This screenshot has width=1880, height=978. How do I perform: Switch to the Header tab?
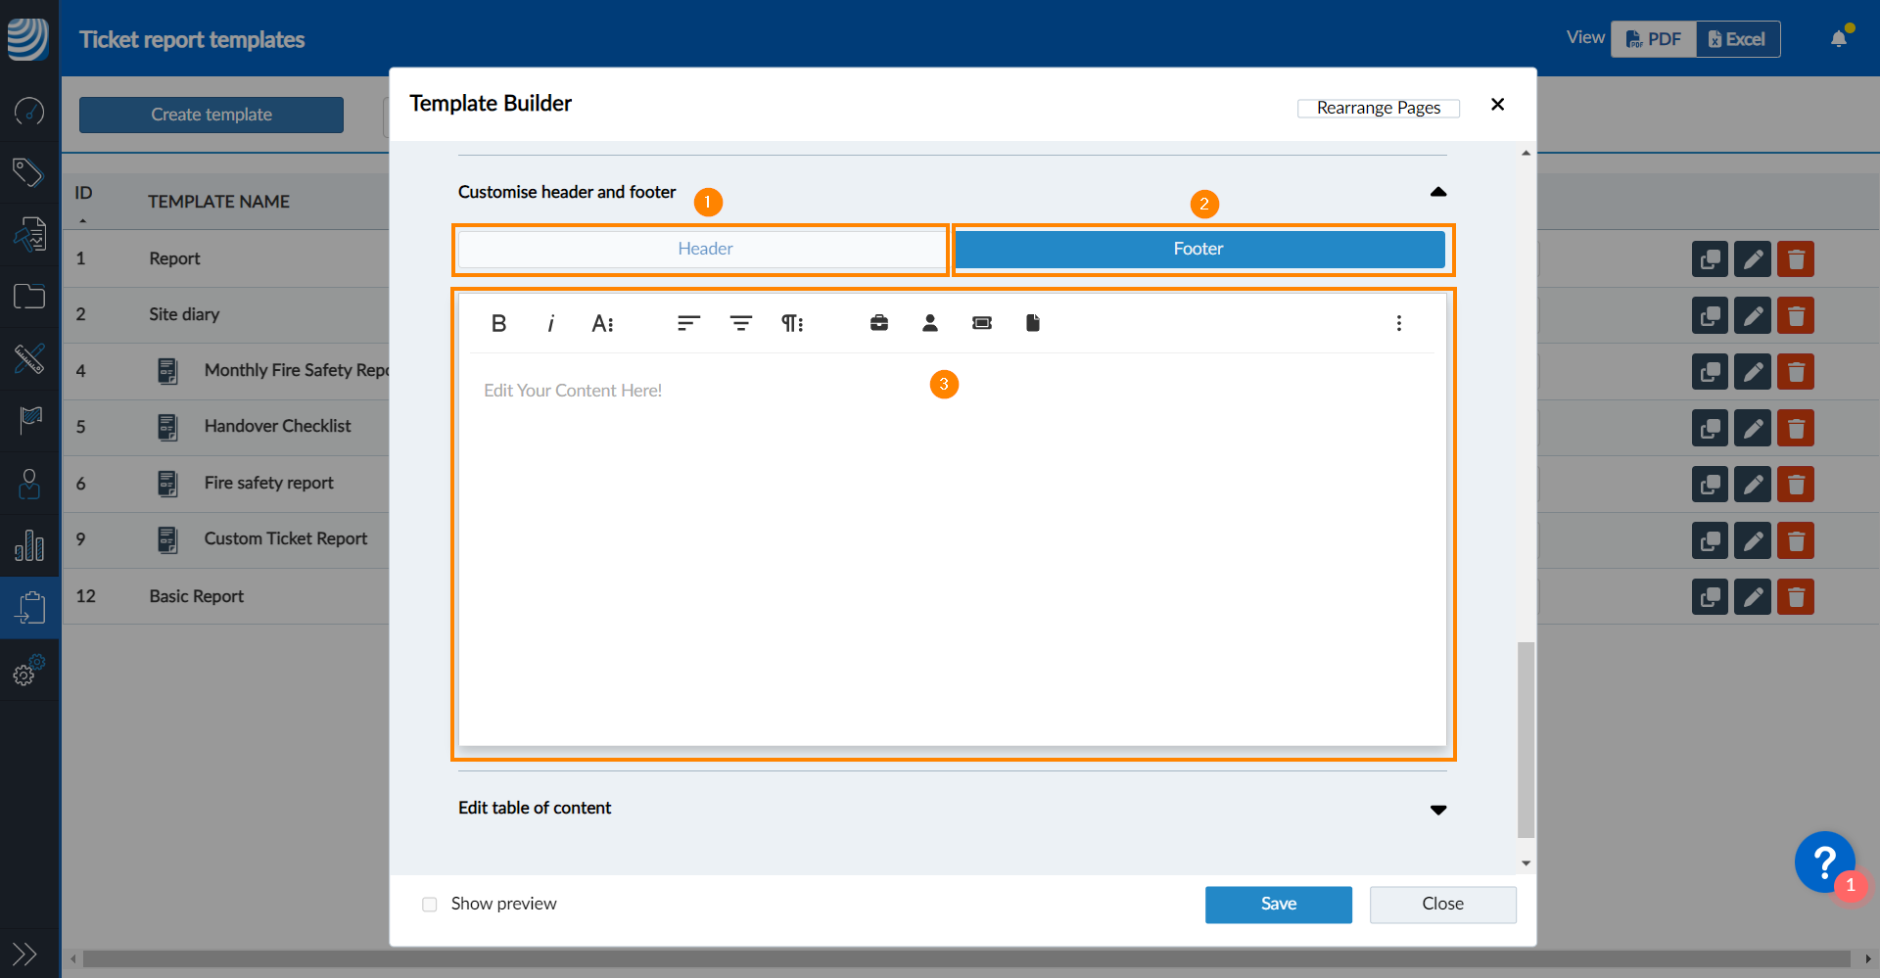coord(704,249)
